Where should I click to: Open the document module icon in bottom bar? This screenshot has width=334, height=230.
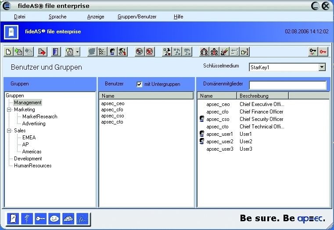point(13,219)
